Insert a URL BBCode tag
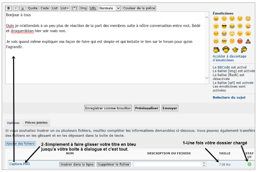 point(93,8)
